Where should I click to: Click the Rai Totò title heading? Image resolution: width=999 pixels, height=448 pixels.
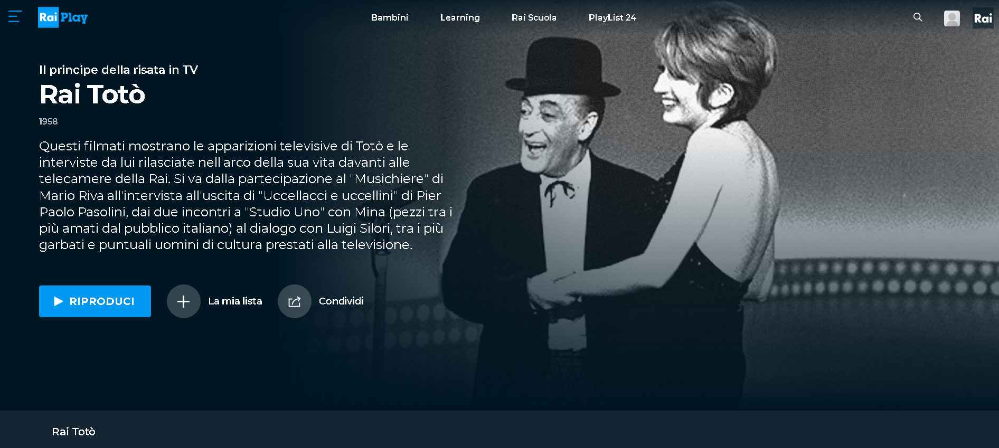(x=92, y=95)
